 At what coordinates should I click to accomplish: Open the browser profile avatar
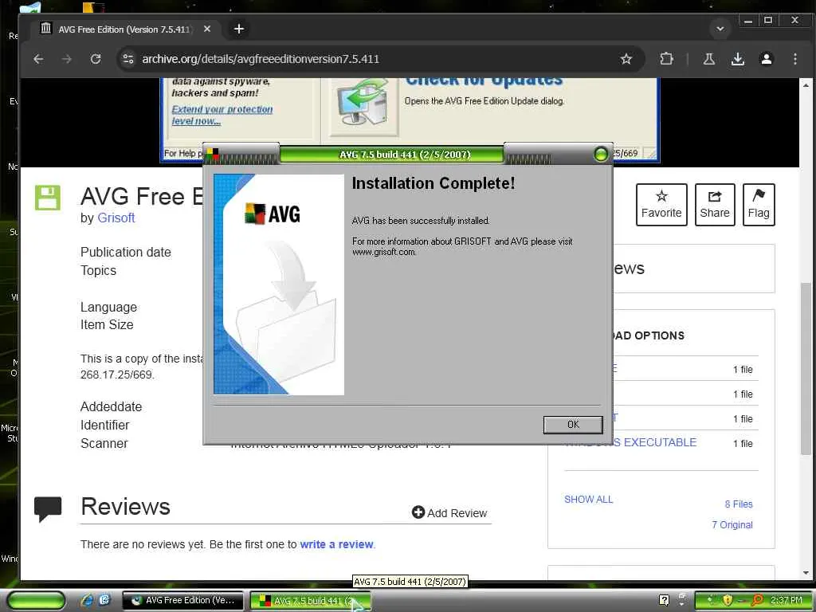click(x=766, y=59)
